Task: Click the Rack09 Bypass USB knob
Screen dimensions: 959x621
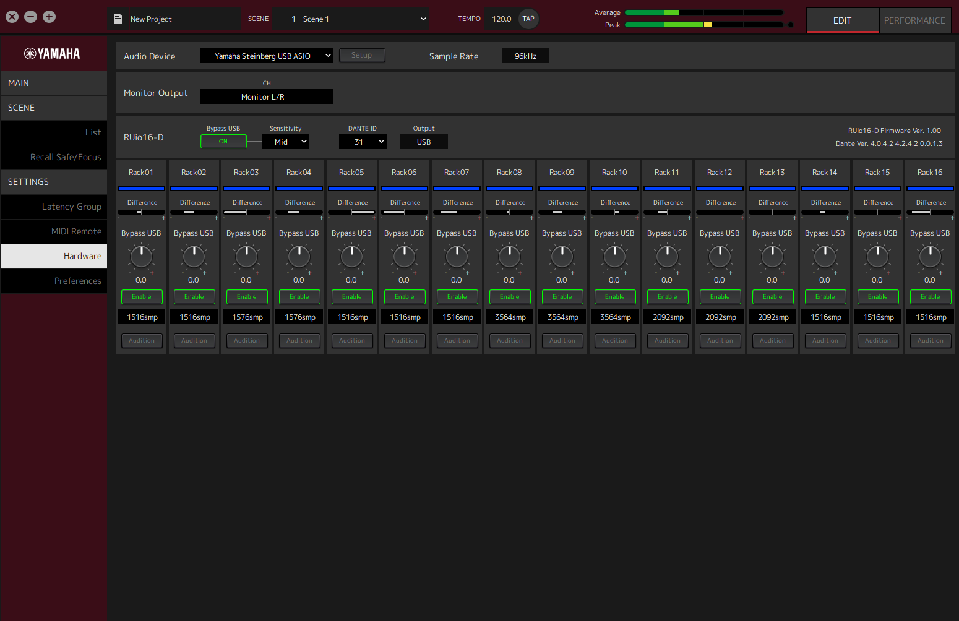Action: pos(562,256)
